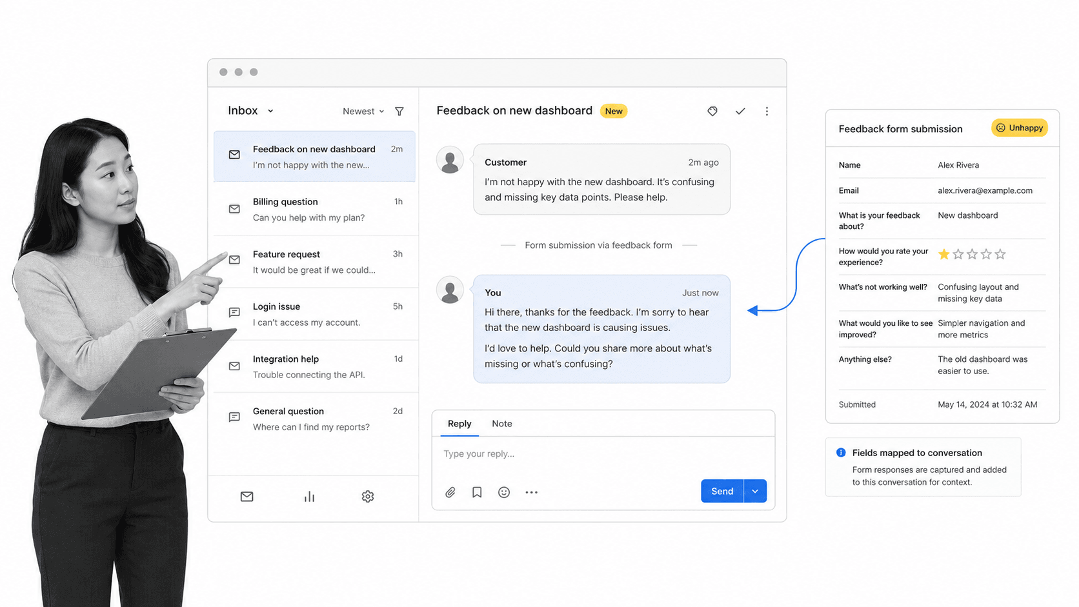Click envelope icon of Feature request row
The width and height of the screenshot is (1079, 607).
point(234,260)
